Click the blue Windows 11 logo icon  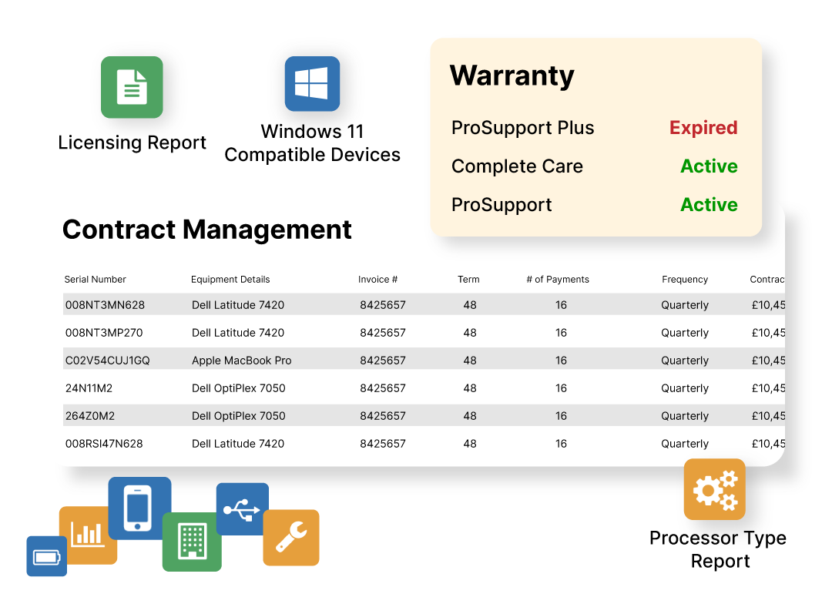tap(312, 84)
